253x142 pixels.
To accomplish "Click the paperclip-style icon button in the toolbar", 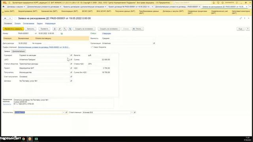I will 60,29.
